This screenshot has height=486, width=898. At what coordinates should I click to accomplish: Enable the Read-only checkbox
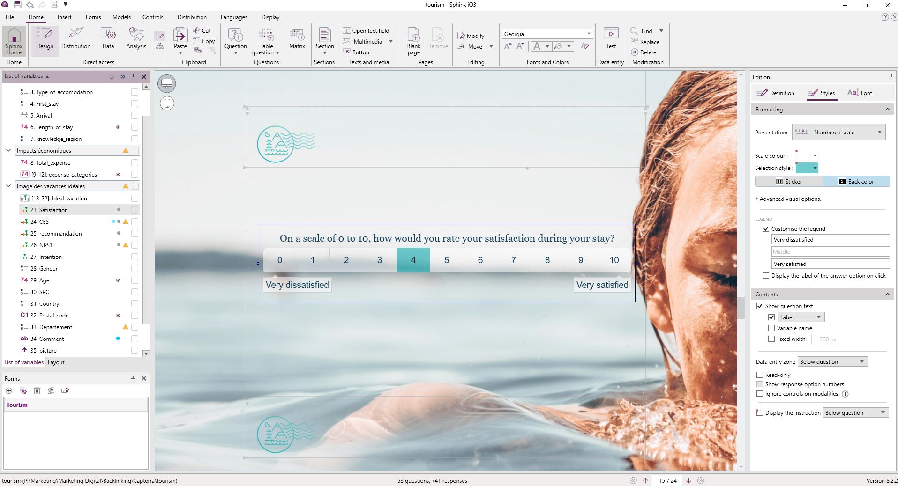[x=760, y=375]
